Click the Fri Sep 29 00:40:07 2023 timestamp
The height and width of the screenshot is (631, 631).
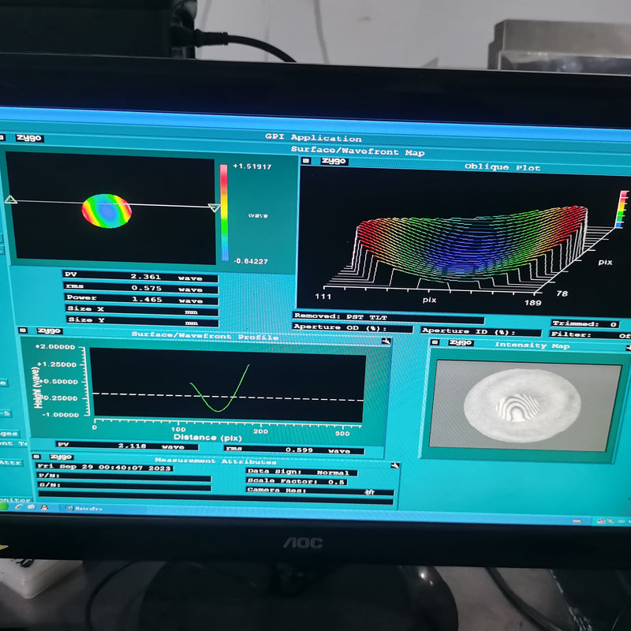pos(105,467)
